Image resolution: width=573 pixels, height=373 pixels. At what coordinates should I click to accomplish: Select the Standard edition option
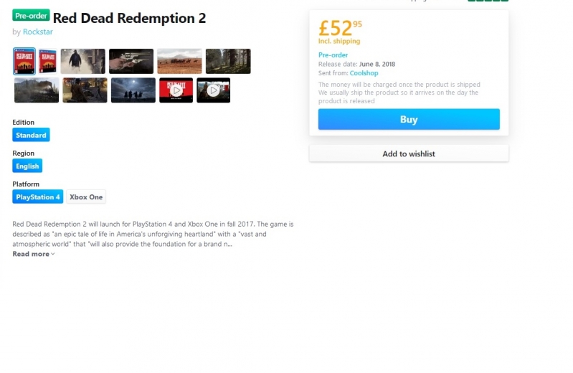[x=31, y=135]
